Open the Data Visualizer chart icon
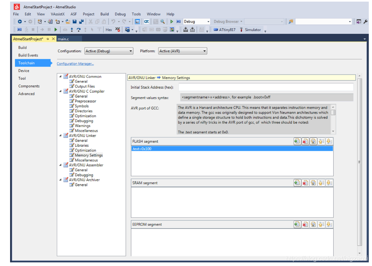The height and width of the screenshot is (266, 372). (x=137, y=22)
